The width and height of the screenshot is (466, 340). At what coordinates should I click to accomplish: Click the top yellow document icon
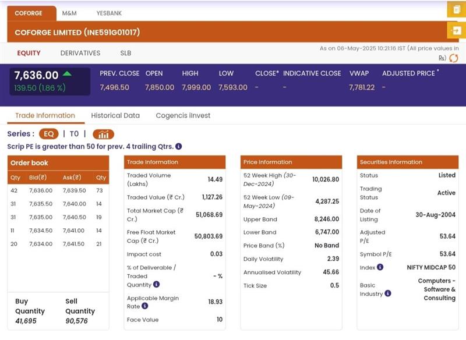(x=454, y=9)
